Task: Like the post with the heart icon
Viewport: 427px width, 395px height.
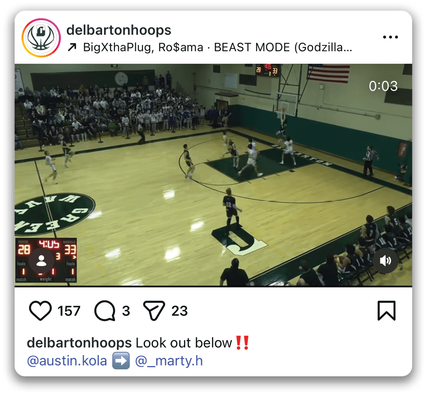Action: click(x=41, y=310)
